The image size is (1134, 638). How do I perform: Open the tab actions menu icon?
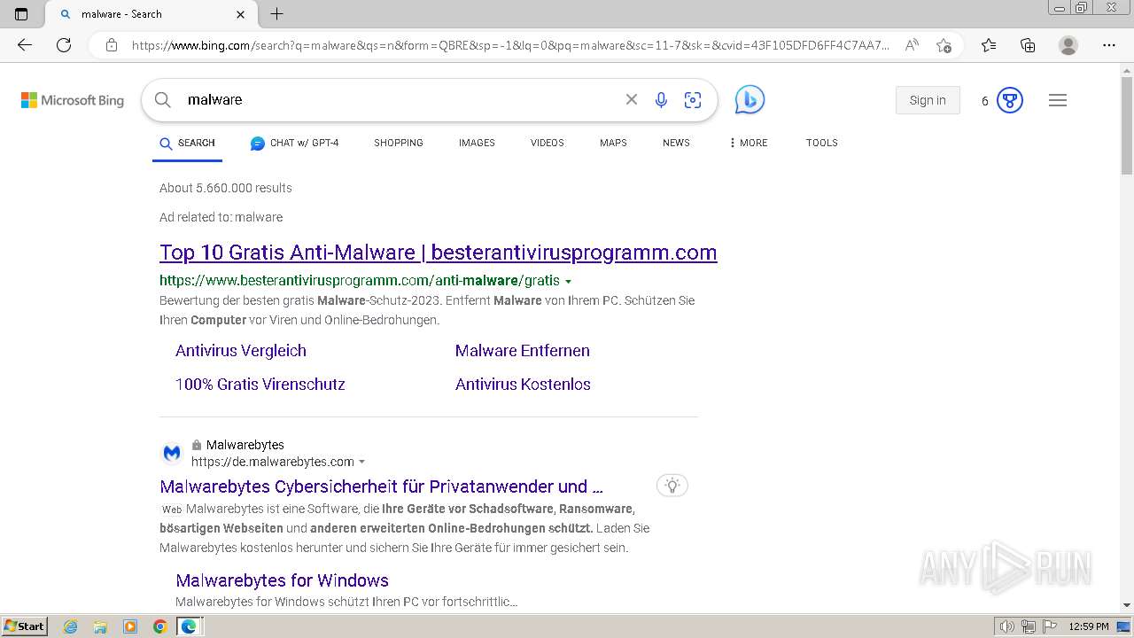click(x=21, y=14)
